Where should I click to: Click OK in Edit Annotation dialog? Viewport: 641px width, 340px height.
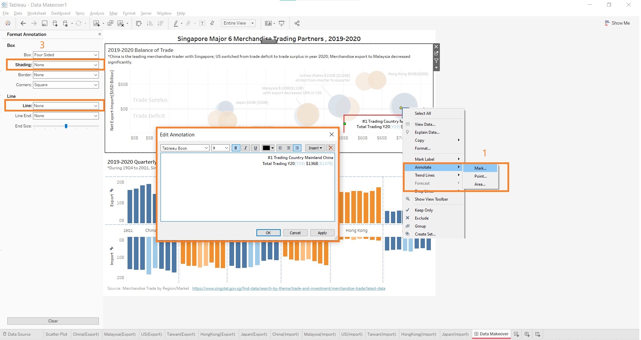(x=268, y=233)
